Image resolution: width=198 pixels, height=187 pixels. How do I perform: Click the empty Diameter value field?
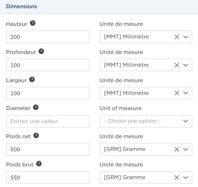(x=48, y=121)
